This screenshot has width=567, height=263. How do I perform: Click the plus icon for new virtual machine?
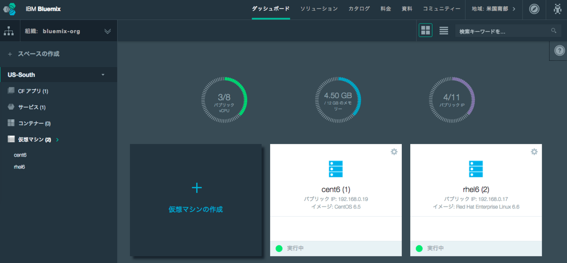(197, 188)
